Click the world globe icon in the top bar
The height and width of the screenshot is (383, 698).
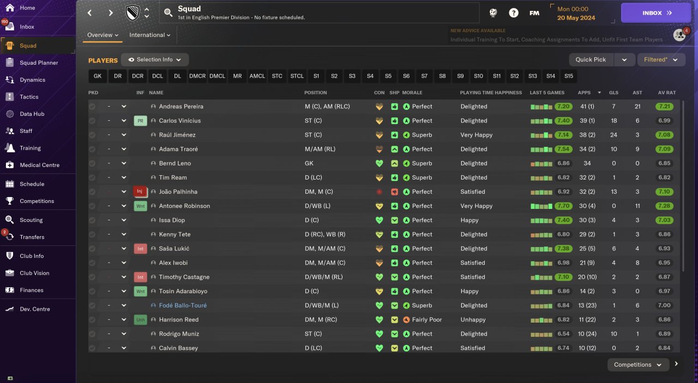click(493, 13)
